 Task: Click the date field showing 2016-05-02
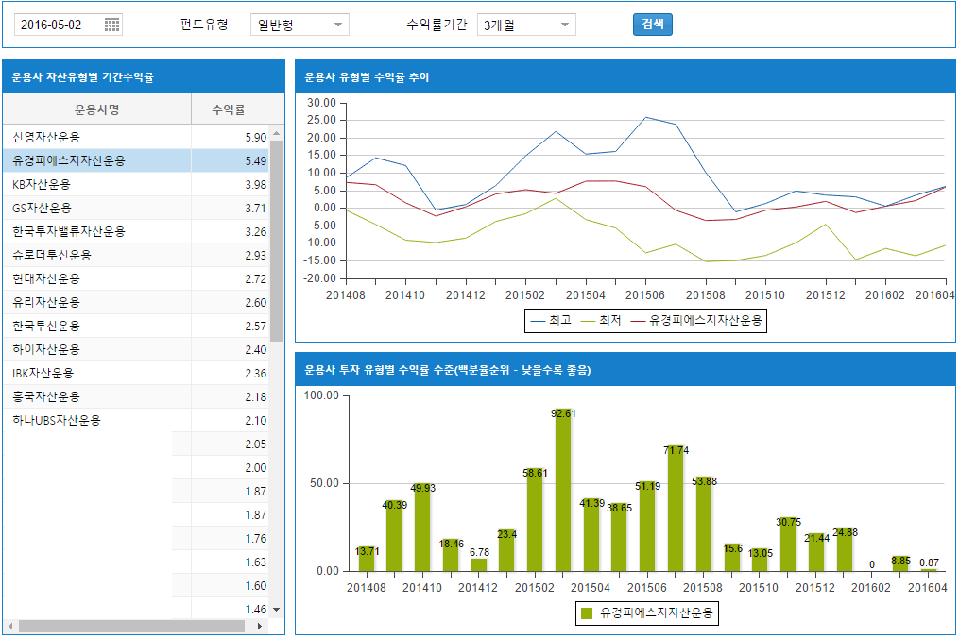coord(59,25)
